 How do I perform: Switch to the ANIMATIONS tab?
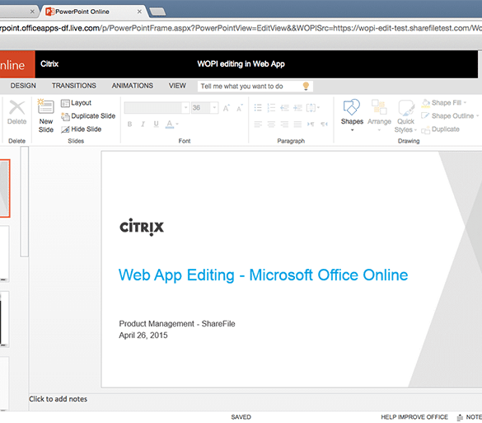click(132, 86)
